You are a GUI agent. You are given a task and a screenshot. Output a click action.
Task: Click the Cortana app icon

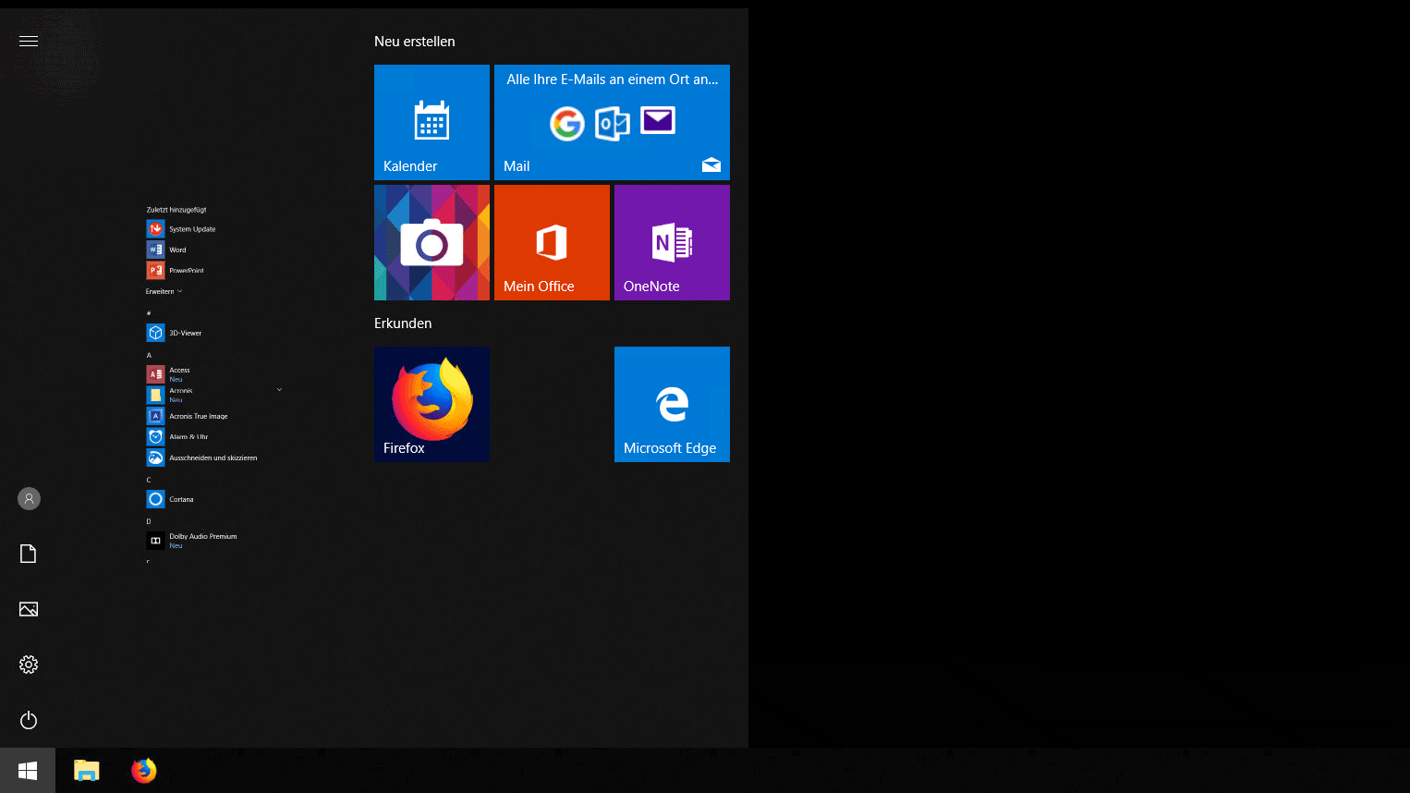click(x=155, y=499)
